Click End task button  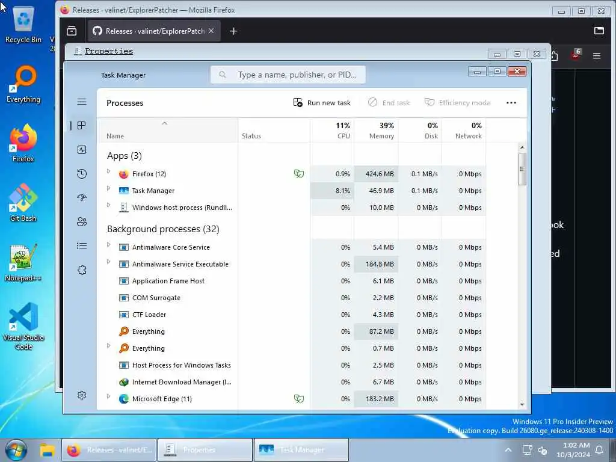[389, 103]
